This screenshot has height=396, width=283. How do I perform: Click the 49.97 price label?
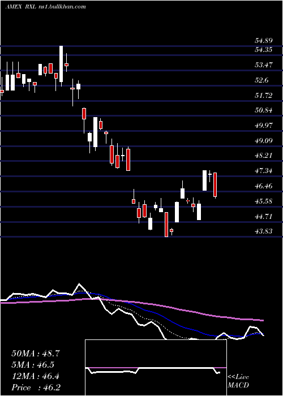tap(263, 125)
